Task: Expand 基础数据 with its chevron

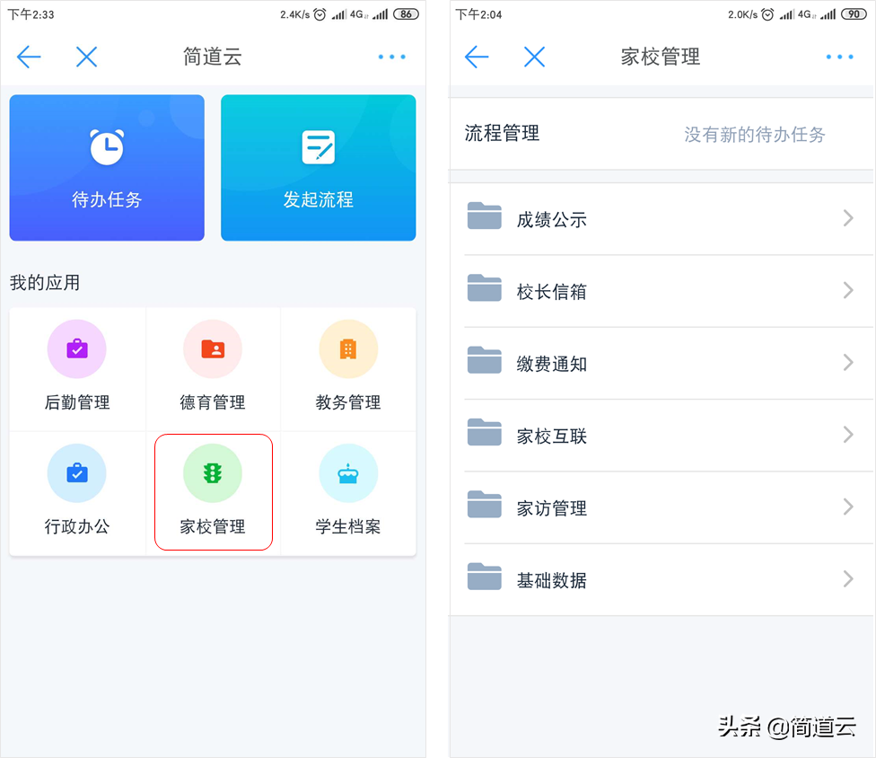Action: 849,578
